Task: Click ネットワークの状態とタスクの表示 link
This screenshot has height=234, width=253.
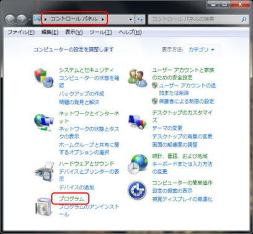Action: tap(89, 133)
